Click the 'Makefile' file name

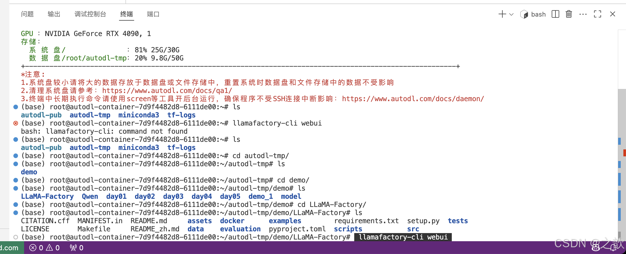[x=94, y=229]
